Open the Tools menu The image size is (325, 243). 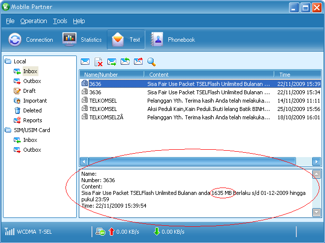pyautogui.click(x=60, y=21)
